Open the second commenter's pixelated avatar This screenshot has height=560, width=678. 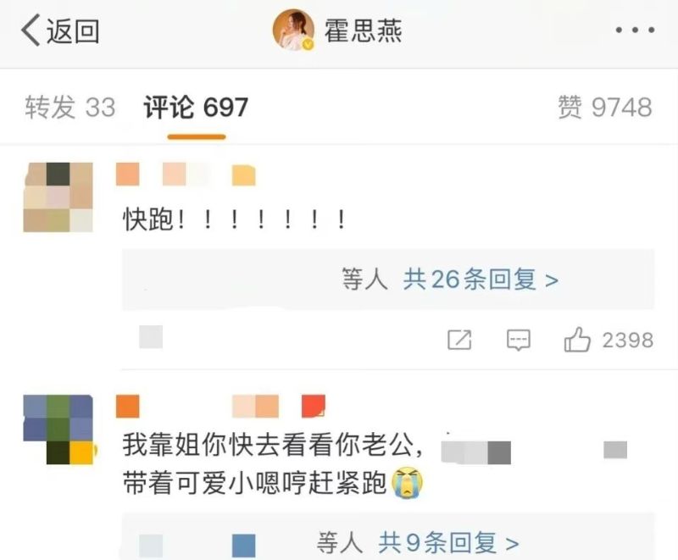pos(58,430)
